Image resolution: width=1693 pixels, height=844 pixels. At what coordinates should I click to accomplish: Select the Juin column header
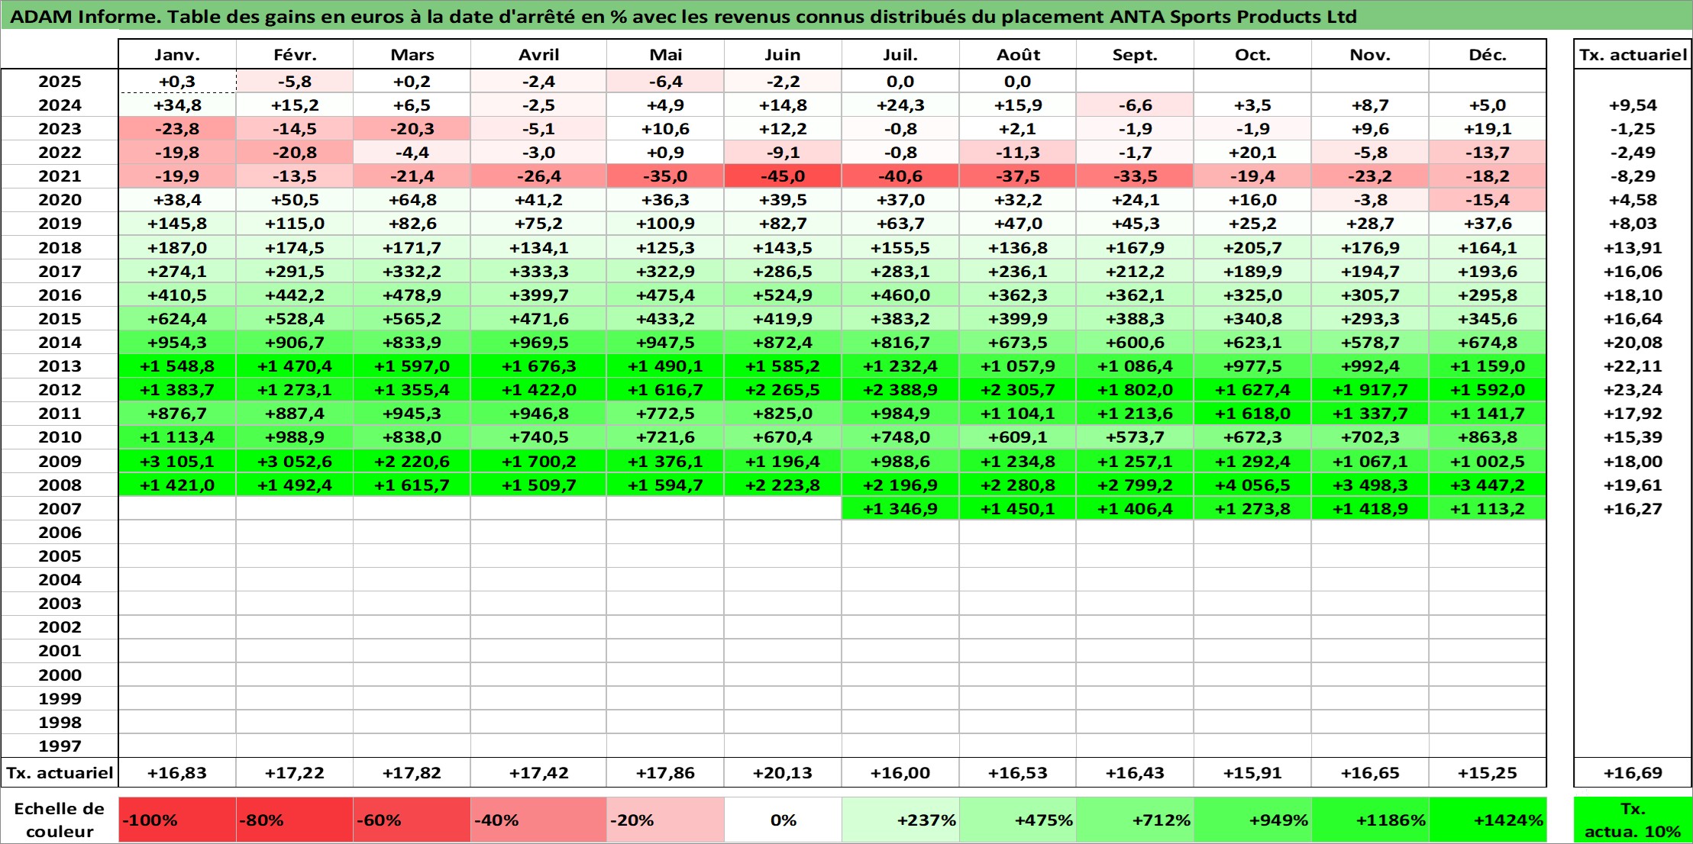pyautogui.click(x=783, y=54)
